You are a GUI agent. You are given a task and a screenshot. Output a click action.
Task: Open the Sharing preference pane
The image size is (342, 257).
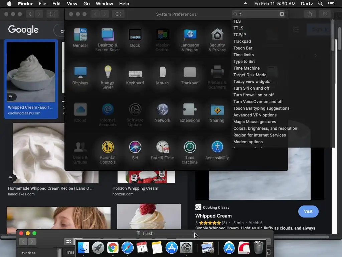pyautogui.click(x=217, y=113)
